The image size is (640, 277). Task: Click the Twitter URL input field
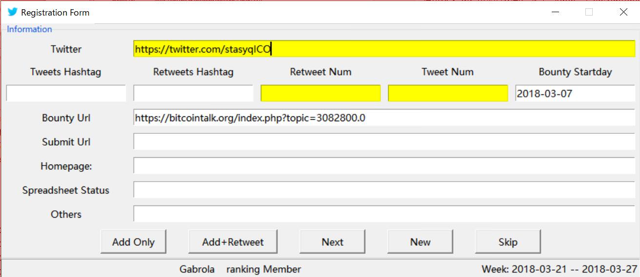[x=384, y=49]
